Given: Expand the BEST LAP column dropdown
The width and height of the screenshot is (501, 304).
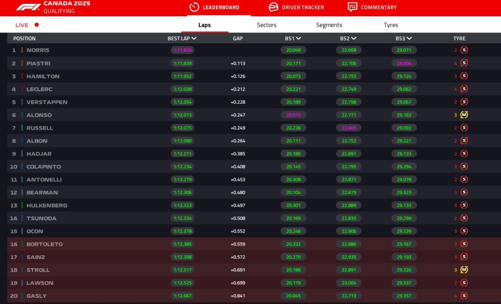Looking at the screenshot, I should [194, 38].
